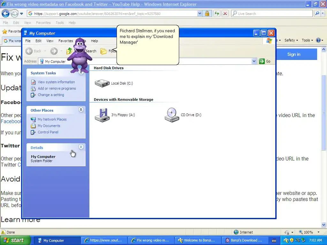Open the Folders view toolbar button
Screen dimensions: 327x245
108,51
